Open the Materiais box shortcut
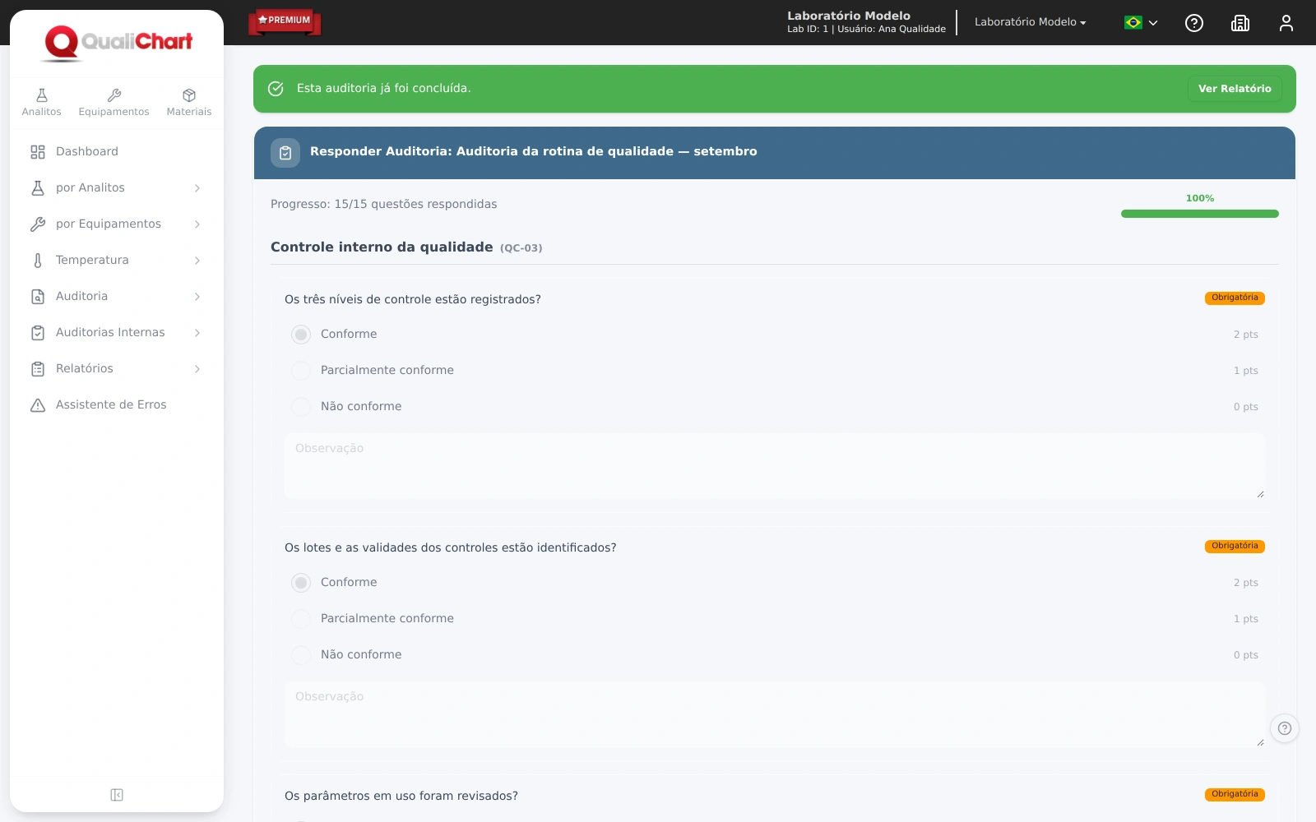This screenshot has height=822, width=1316. click(189, 95)
